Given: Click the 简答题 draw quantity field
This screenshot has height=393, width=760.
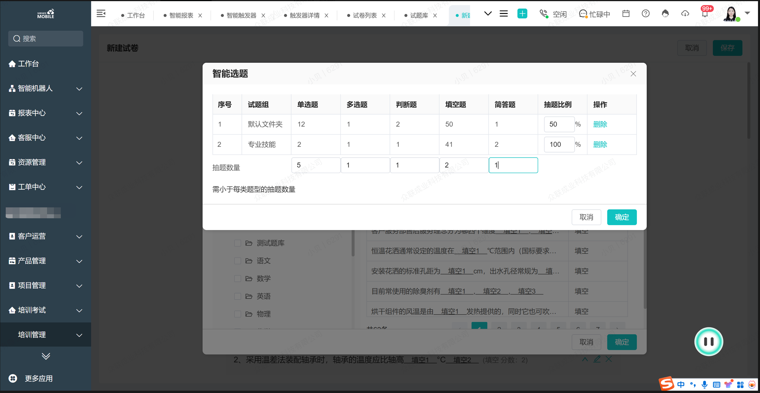Looking at the screenshot, I should point(513,165).
